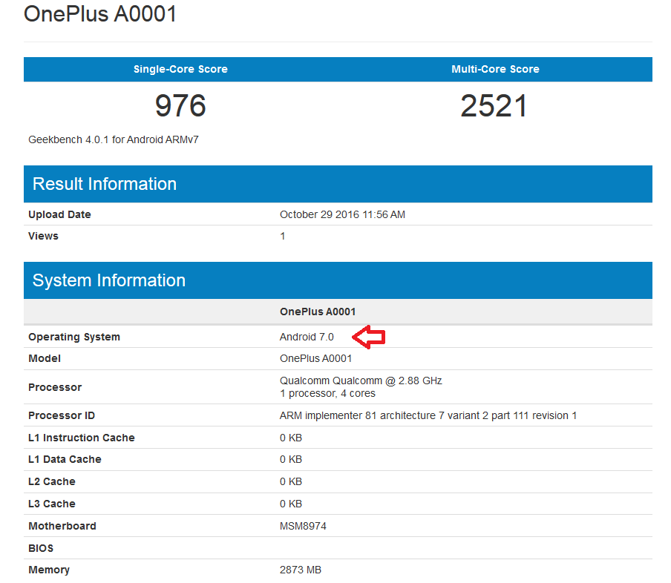
Task: Click the Model row value OnePlus A0001
Action: (x=315, y=358)
